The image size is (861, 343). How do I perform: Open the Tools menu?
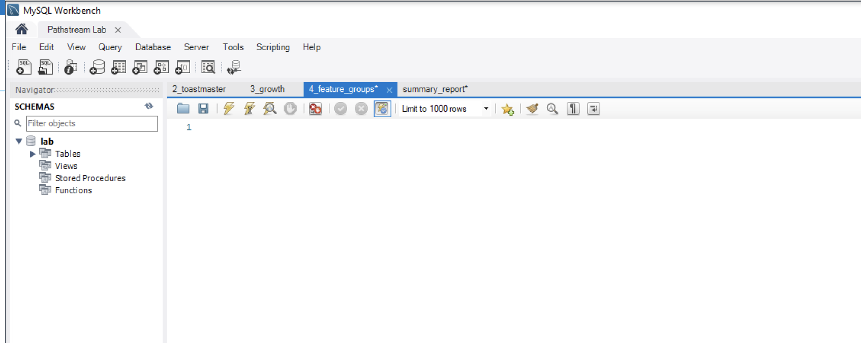point(233,47)
